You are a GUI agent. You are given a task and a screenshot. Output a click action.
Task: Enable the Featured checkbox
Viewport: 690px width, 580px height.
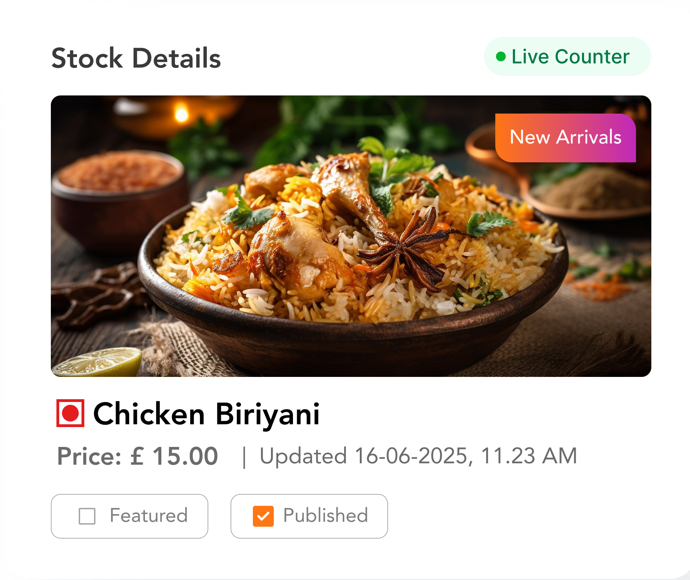point(87,516)
